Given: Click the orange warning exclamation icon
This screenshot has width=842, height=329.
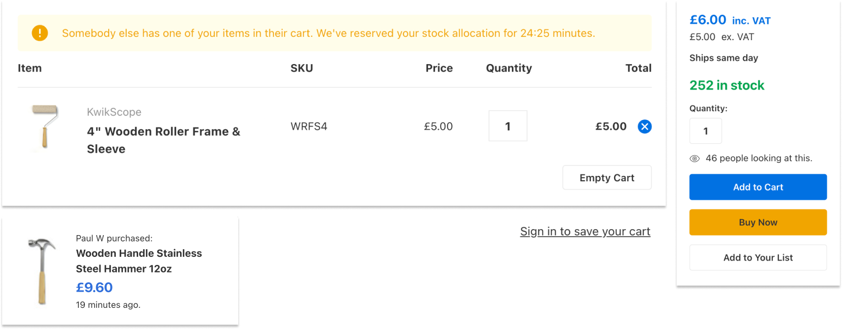Looking at the screenshot, I should (40, 33).
